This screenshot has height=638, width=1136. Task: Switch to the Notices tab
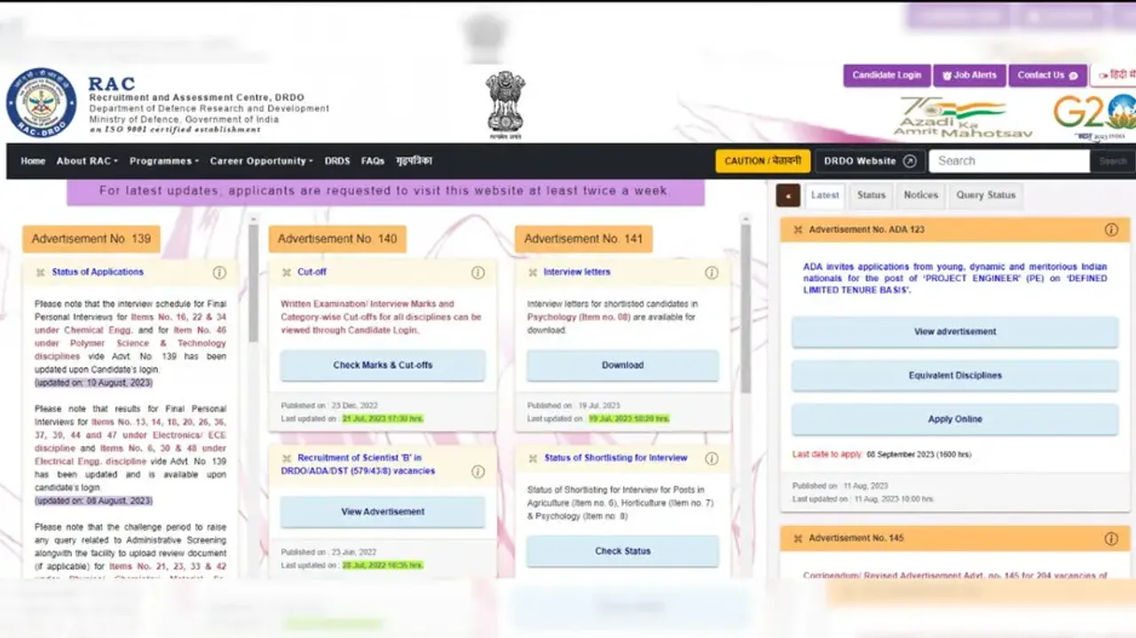click(920, 195)
